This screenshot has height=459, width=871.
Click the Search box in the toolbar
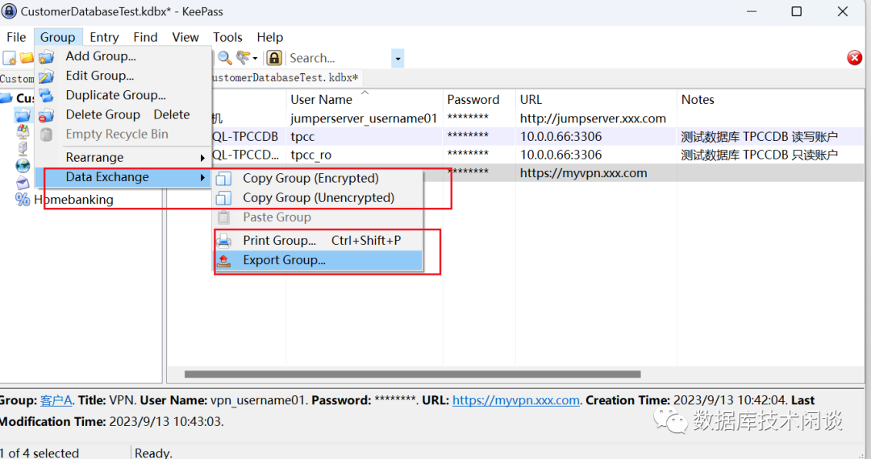point(339,58)
